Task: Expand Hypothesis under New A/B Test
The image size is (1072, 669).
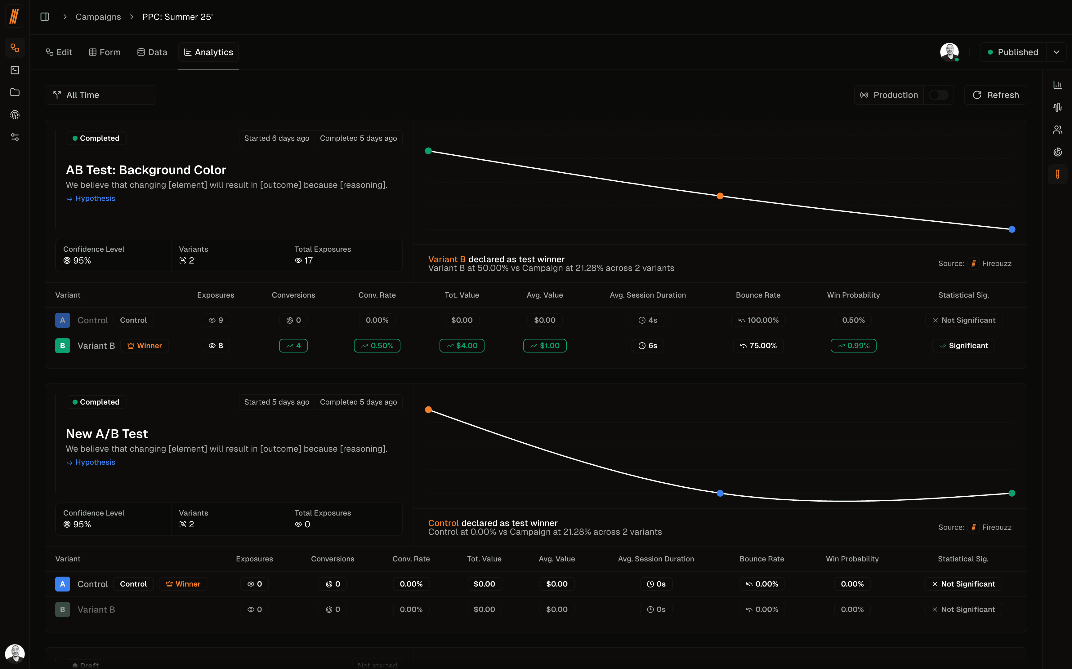Action: tap(95, 462)
